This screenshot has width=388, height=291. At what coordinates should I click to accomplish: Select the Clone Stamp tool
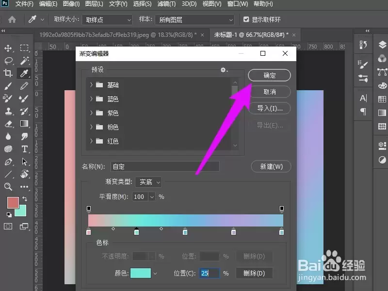[x=9, y=111]
